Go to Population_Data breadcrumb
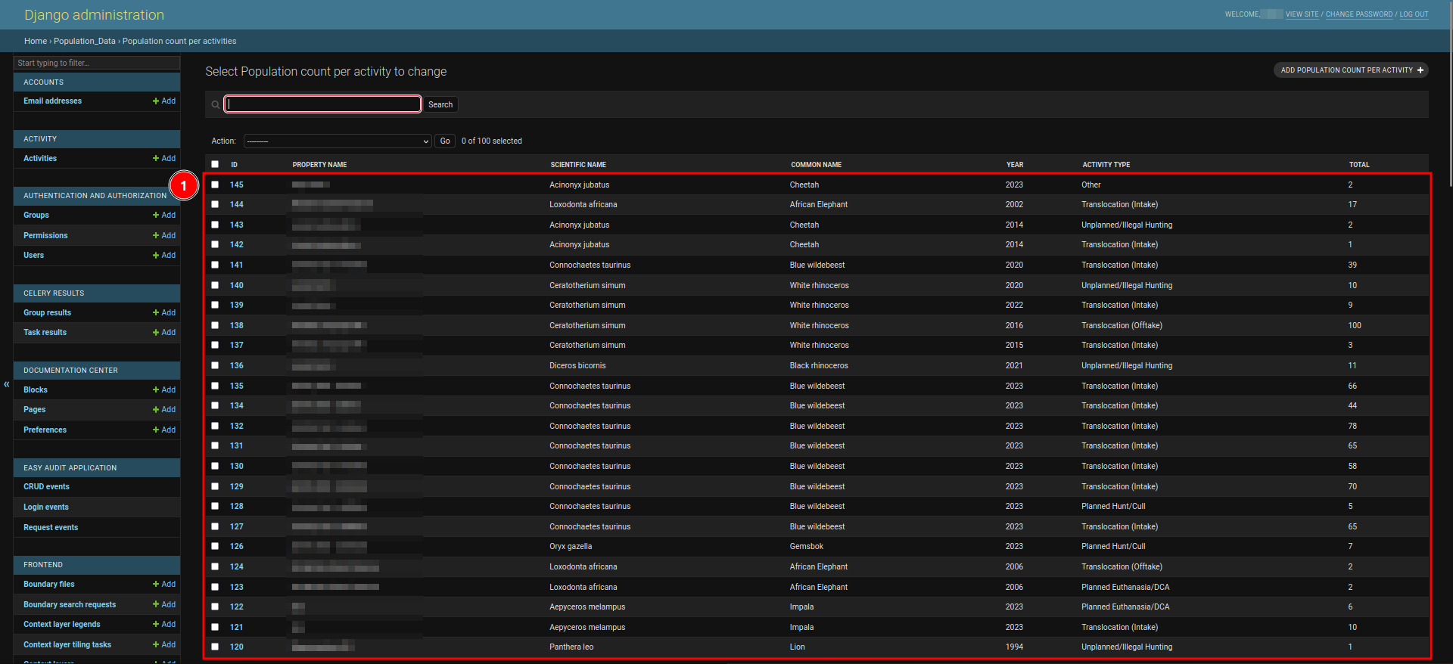 point(85,42)
